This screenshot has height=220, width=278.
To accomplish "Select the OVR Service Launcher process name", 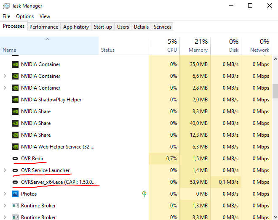I will click(45, 170).
